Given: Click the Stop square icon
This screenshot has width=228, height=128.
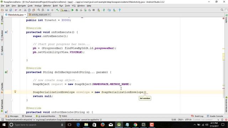Looking at the screenshot, I should tap(94, 10).
